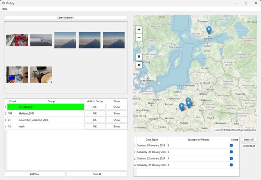The height and width of the screenshot is (180, 261).
Task: Click the Select All button
Action: (x=249, y=140)
